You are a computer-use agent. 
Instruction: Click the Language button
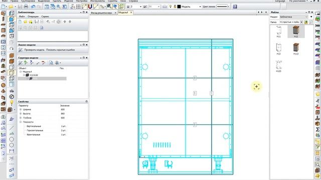[x=280, y=1]
